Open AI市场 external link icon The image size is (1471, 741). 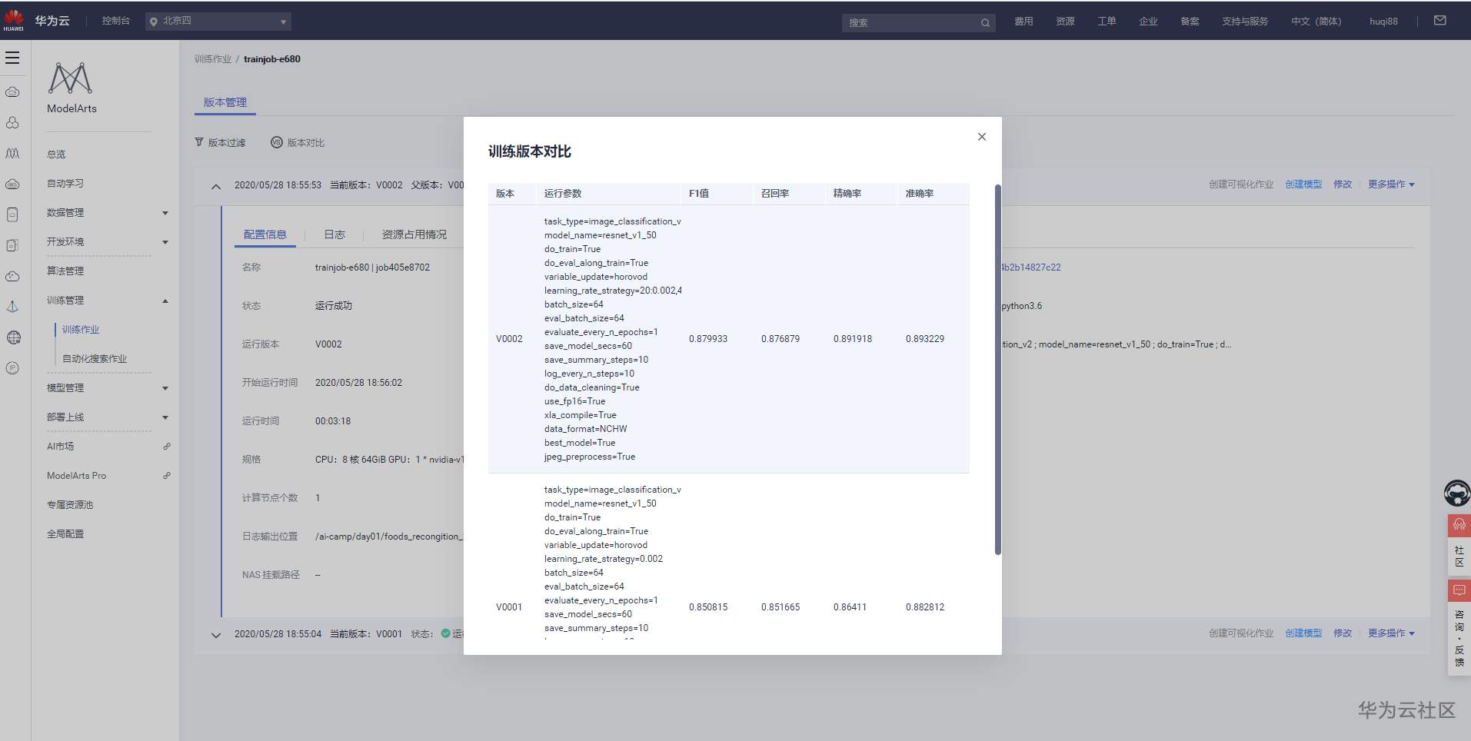167,447
